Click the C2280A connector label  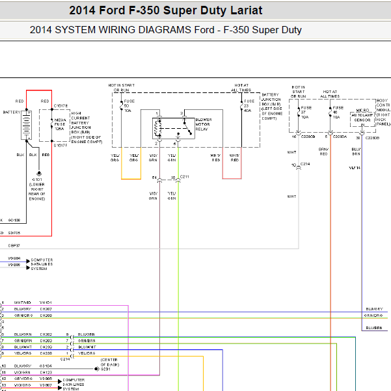[x=340, y=137]
